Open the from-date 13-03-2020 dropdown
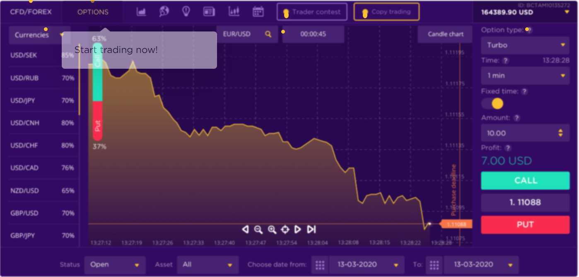Image resolution: width=579 pixels, height=277 pixels. pos(366,265)
